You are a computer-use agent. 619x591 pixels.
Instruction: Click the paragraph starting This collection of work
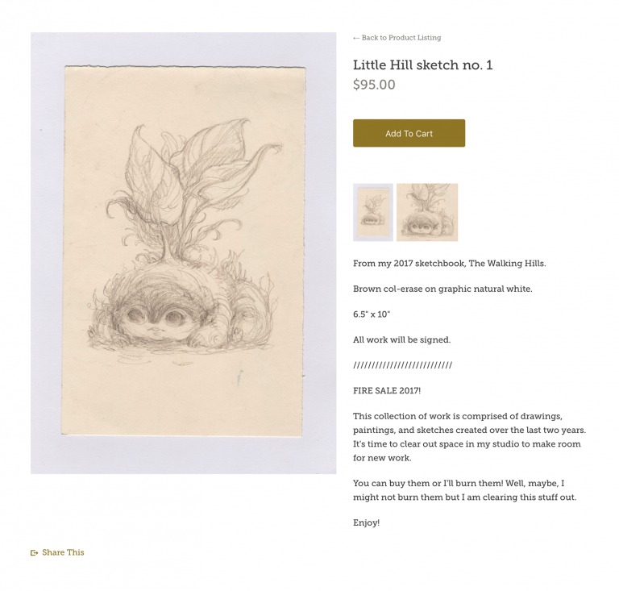click(x=469, y=437)
